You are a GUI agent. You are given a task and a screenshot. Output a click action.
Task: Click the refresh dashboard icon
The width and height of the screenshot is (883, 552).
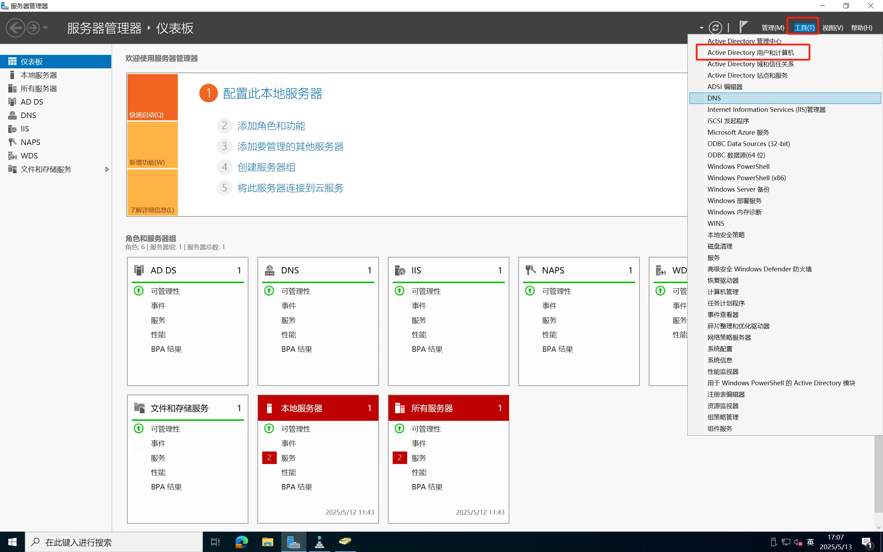tap(715, 28)
